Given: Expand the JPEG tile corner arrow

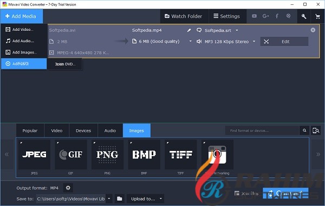Looking at the screenshot, I should (21, 143).
